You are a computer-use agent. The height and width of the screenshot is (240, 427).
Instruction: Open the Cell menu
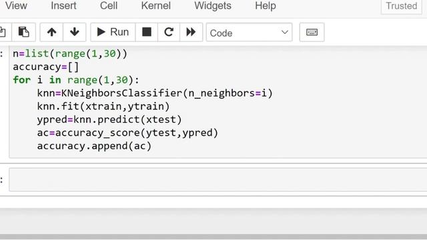108,6
